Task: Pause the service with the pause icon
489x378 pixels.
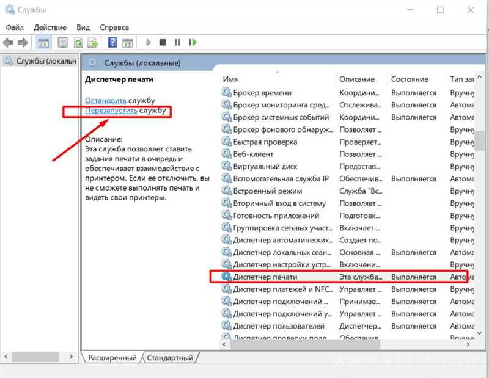Action: coord(177,42)
